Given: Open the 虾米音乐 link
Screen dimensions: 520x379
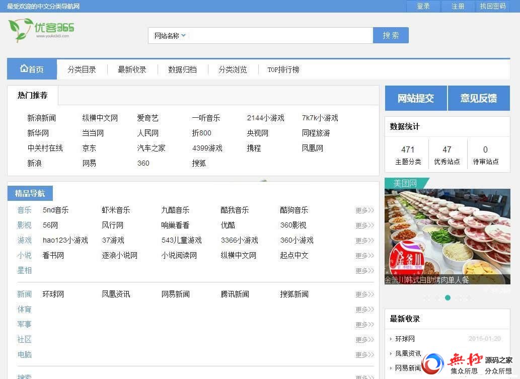Looking at the screenshot, I should point(116,210).
